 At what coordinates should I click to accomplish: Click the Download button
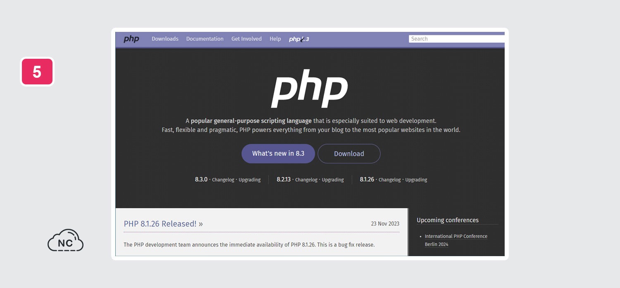(x=349, y=154)
